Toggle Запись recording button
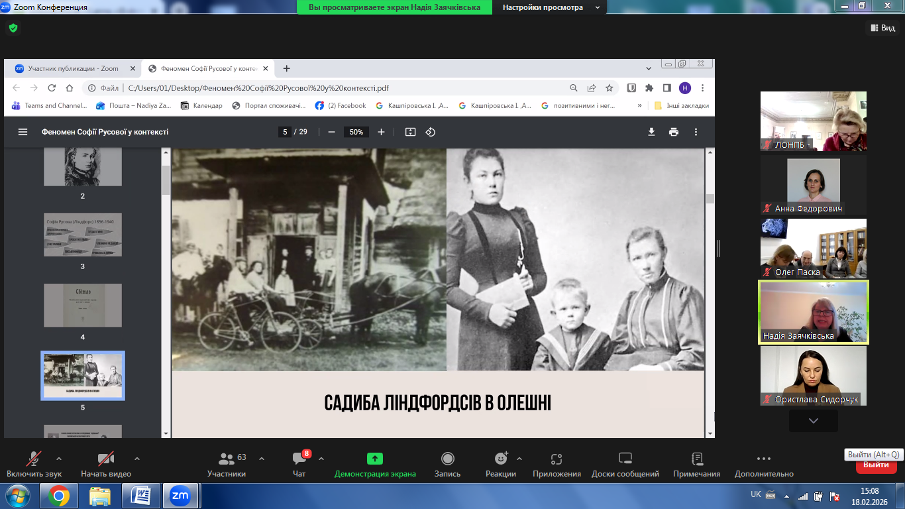Screen dimensions: 905x509 (447, 464)
